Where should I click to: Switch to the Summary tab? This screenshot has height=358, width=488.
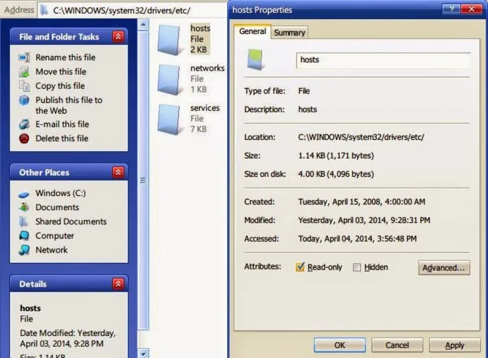(289, 33)
